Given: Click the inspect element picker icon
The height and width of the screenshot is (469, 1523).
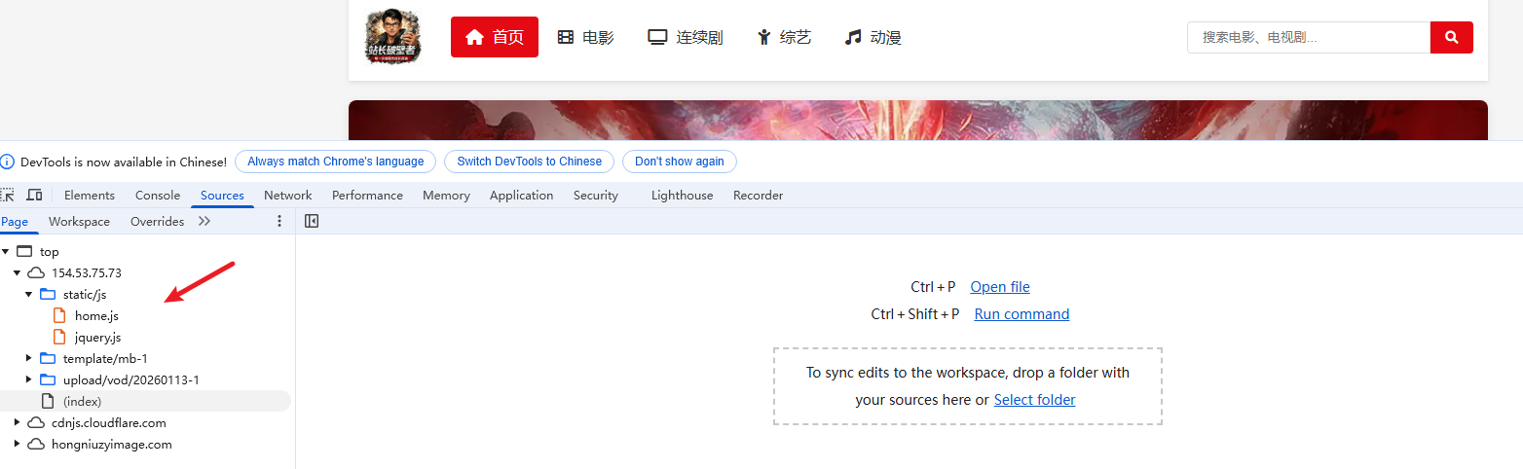Looking at the screenshot, I should [8, 195].
